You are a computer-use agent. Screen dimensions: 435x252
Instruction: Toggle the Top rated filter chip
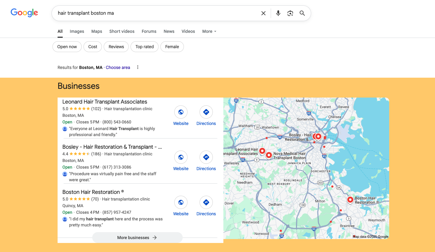pos(145,47)
